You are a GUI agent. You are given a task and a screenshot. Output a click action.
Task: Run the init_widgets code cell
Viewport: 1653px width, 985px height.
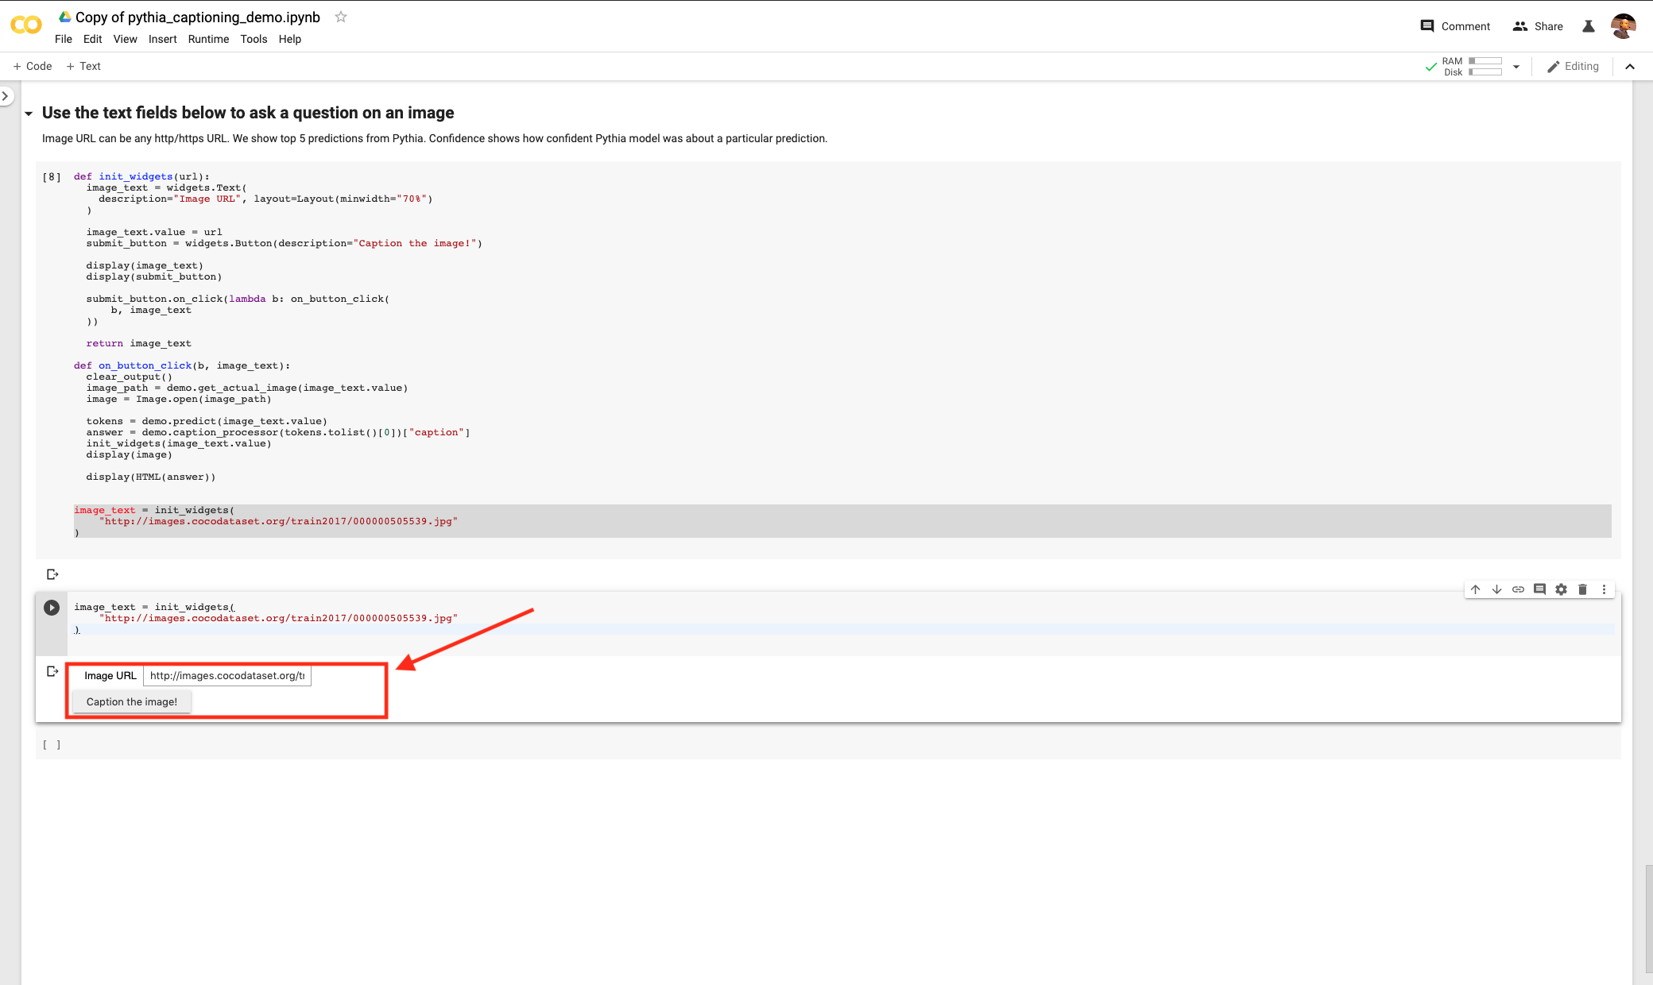[x=52, y=608]
